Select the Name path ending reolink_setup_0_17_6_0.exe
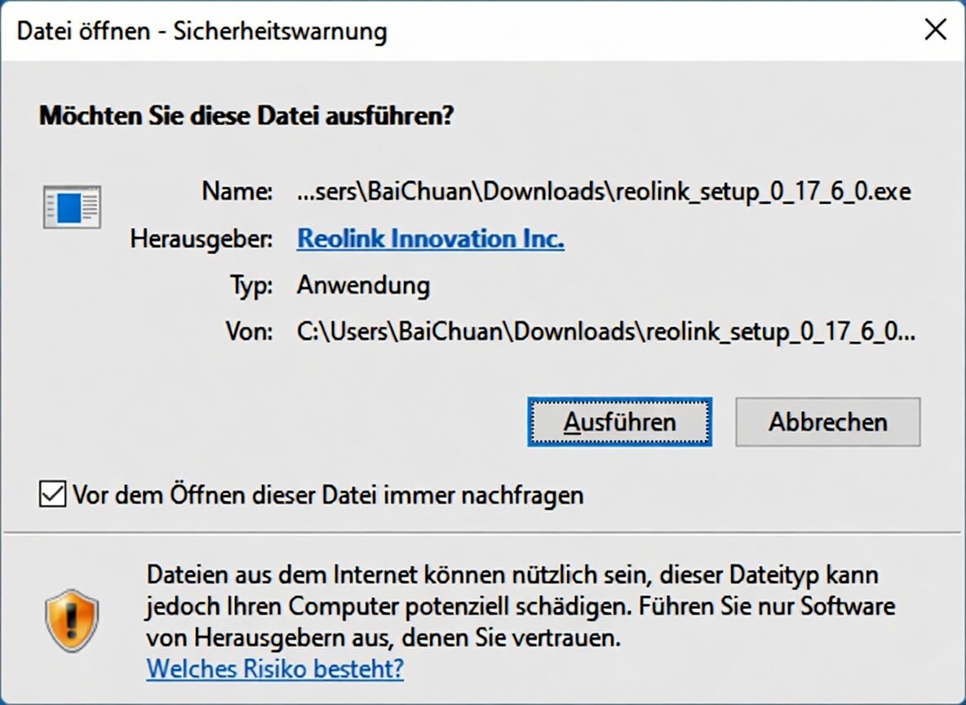This screenshot has height=705, width=966. point(604,192)
